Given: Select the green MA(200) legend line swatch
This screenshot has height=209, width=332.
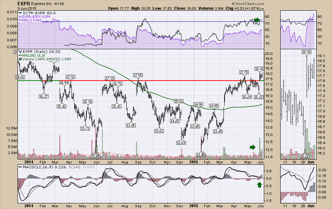Looking at the screenshot, I should click(x=20, y=55).
